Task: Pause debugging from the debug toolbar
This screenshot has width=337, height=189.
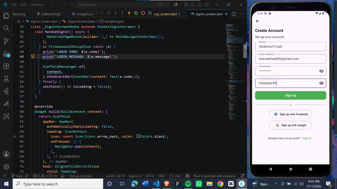Action: 102,13
